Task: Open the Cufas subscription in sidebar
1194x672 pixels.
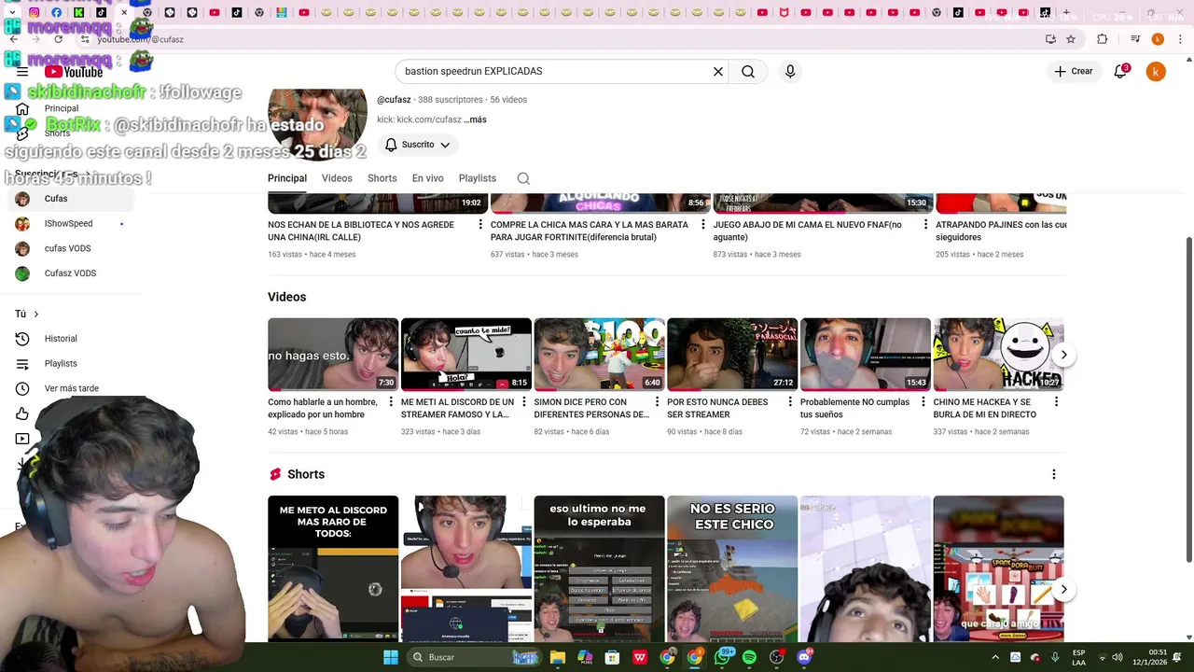Action: coord(70,199)
